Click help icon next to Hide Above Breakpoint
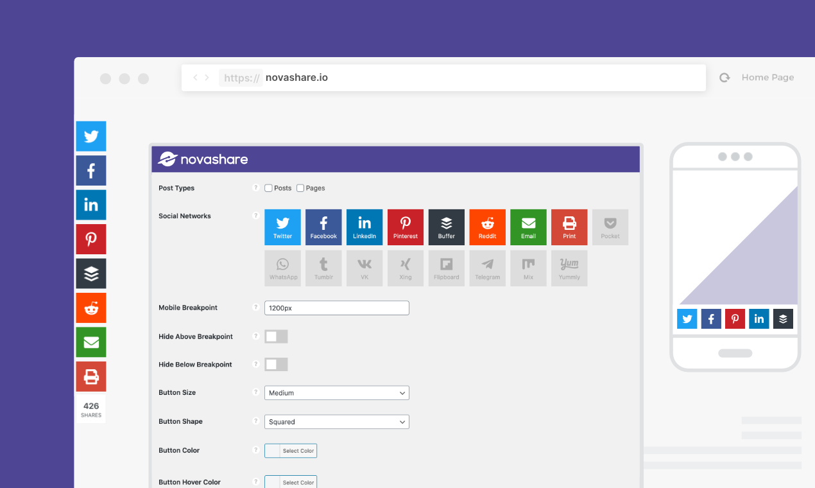Viewport: 815px width, 488px height. point(255,336)
